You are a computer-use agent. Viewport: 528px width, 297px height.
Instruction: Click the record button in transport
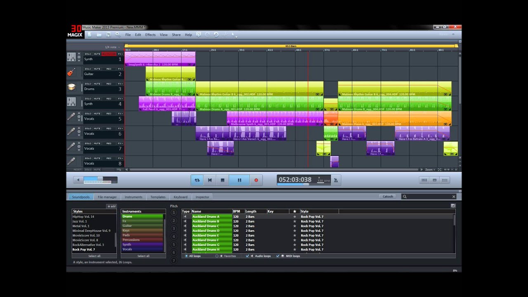tap(256, 180)
